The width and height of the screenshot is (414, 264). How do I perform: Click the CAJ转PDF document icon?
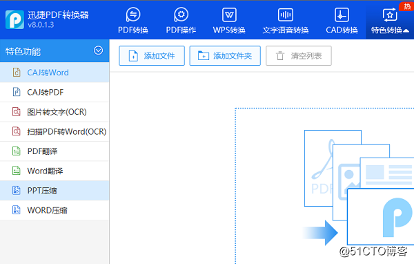coord(17,92)
